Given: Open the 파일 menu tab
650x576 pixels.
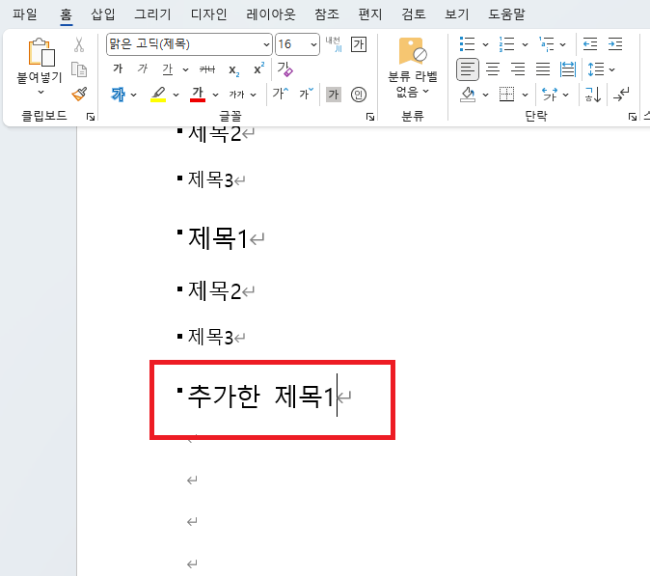Looking at the screenshot, I should click(x=25, y=14).
